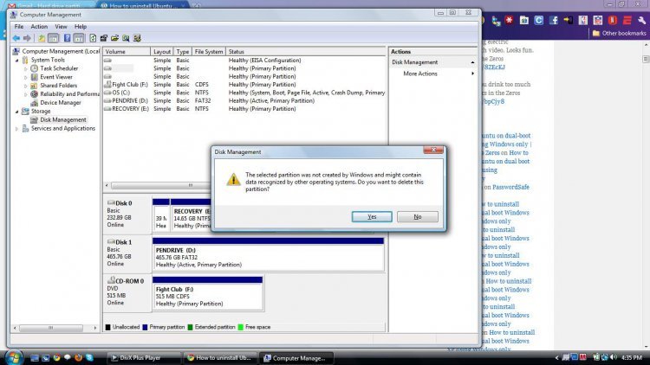Click the Skype quick launch icon
Screen dimensions: 650x365
click(x=89, y=357)
